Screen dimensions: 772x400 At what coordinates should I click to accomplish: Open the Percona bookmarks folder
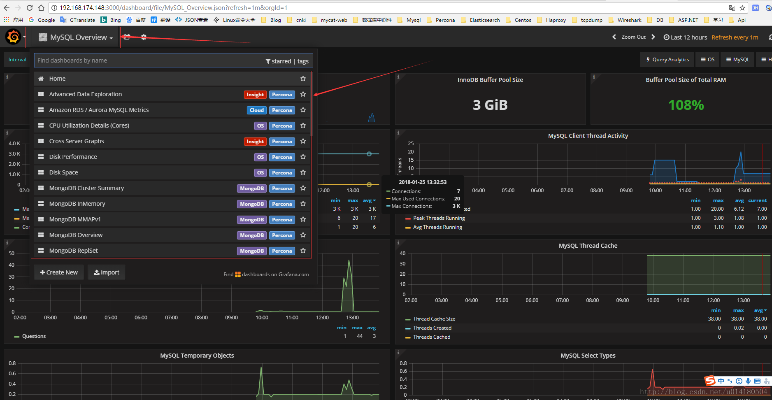(441, 20)
